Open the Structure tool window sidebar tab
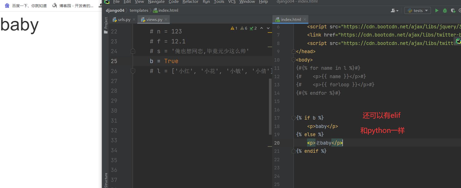461x188 pixels. coord(106,180)
